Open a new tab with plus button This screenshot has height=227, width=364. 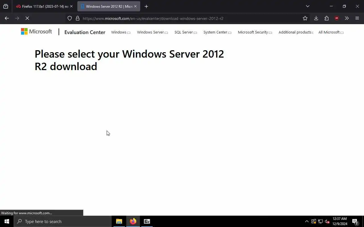coord(146,6)
